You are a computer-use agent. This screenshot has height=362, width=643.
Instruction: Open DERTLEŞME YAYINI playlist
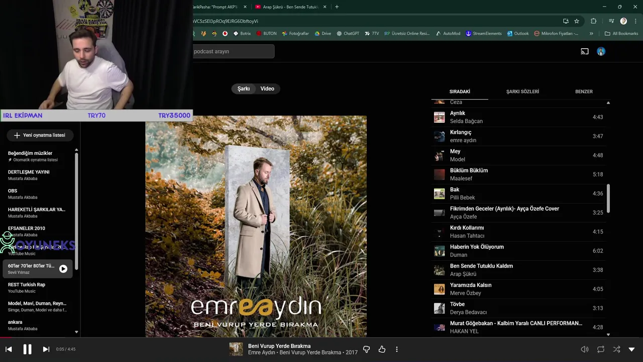[x=38, y=175]
